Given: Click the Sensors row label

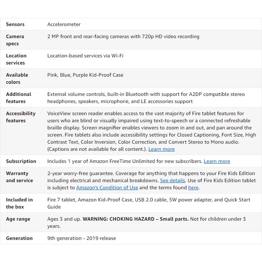Looking at the screenshot, I should pyautogui.click(x=15, y=24).
